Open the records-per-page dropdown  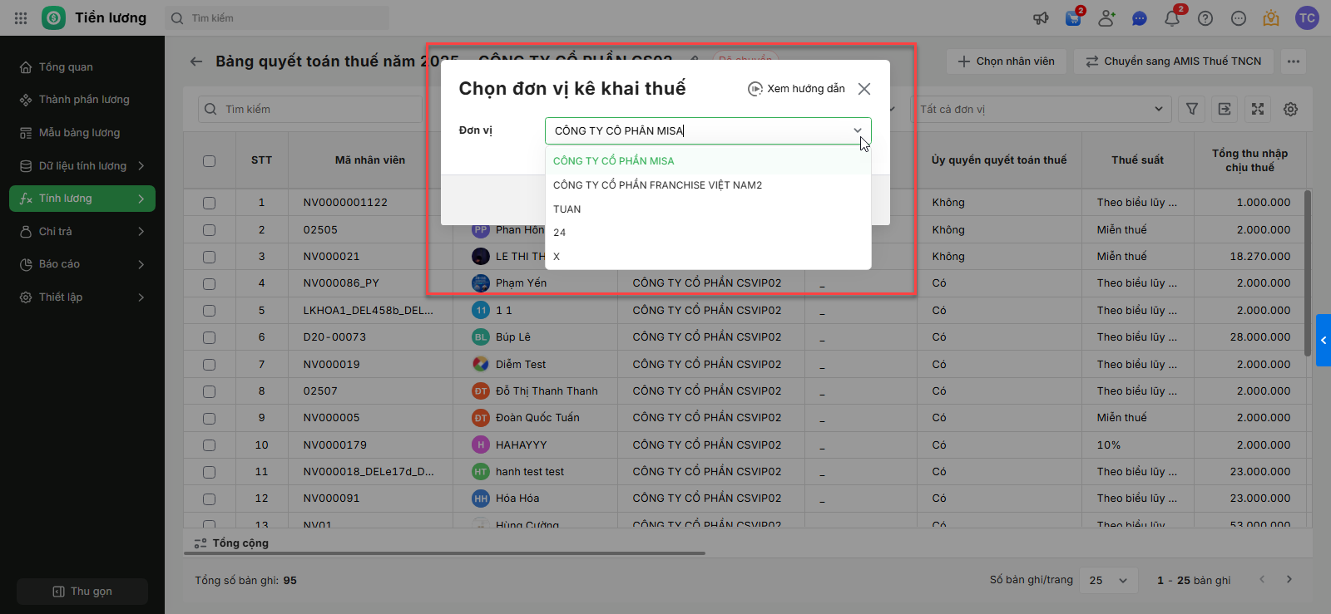tap(1109, 581)
